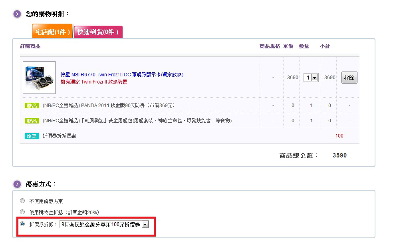Screen dimensions: 395x249
Task: Click the first green 贈品 badge for PANDA 2011
Action: click(x=32, y=106)
